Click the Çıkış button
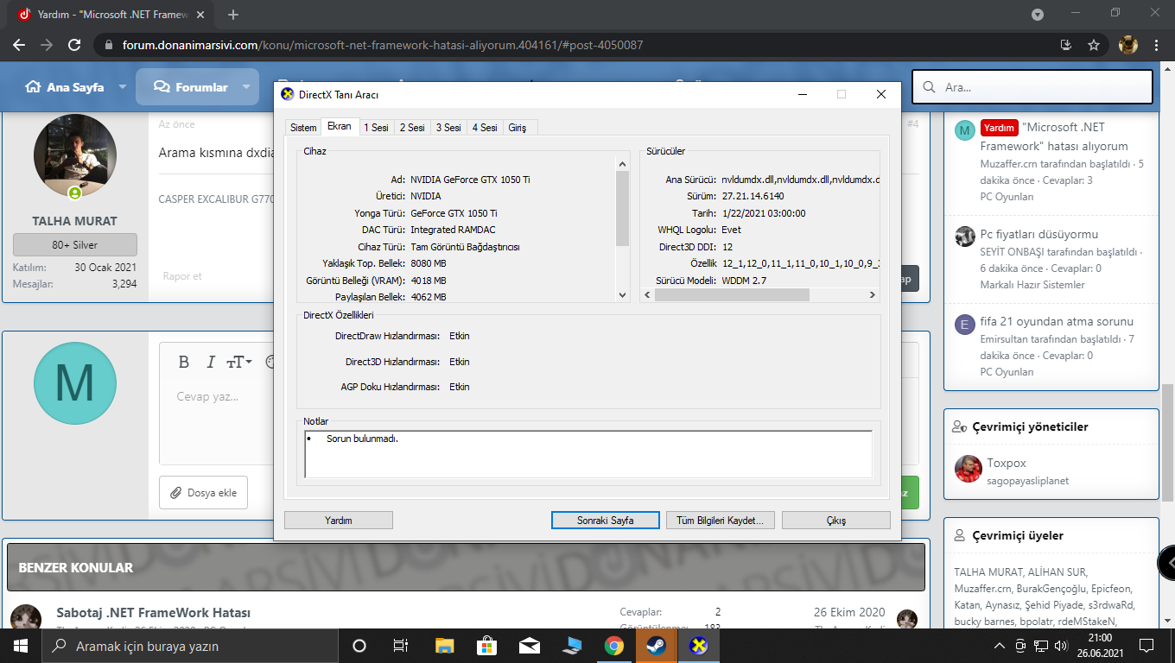The image size is (1175, 663). tap(836, 521)
